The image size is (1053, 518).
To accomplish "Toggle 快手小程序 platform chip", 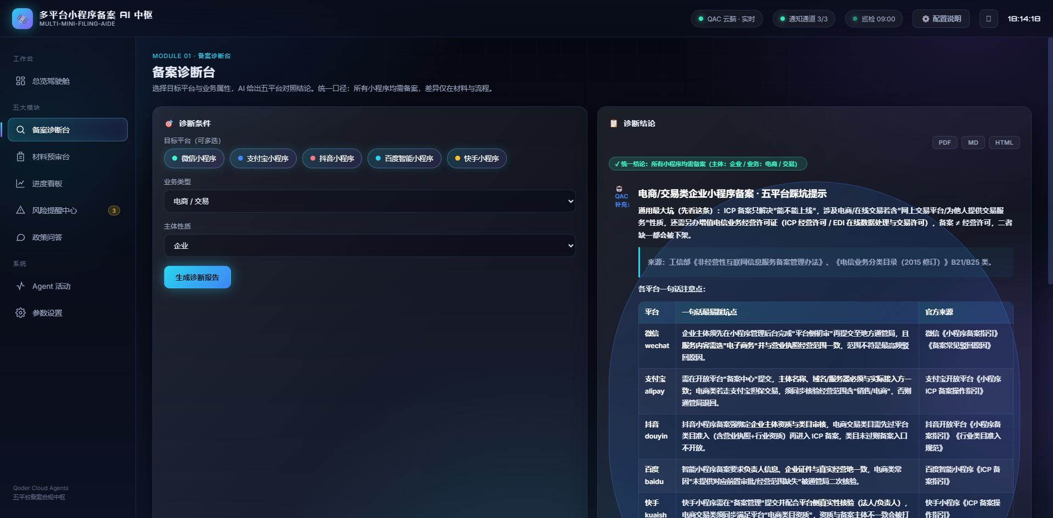I will [477, 158].
